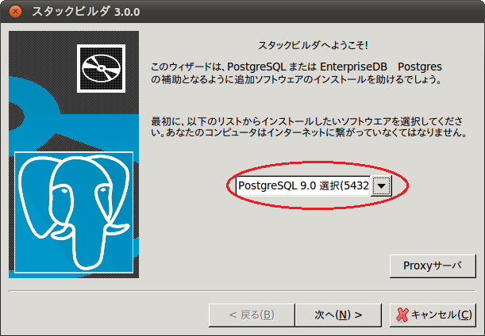Click the red X icon on the cancel button
This screenshot has width=485, height=336.
point(402,315)
